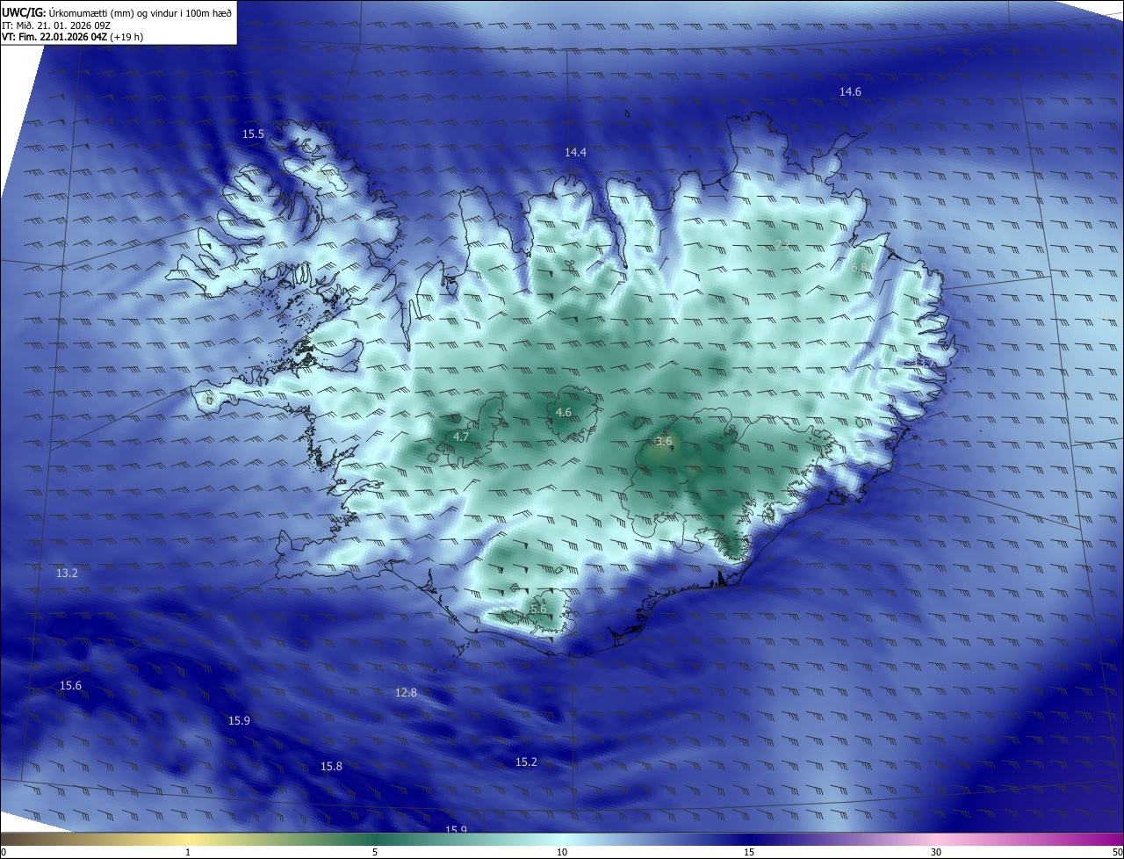Click the 5 tick on the colour scale
1124x859 pixels.
pyautogui.click(x=375, y=852)
